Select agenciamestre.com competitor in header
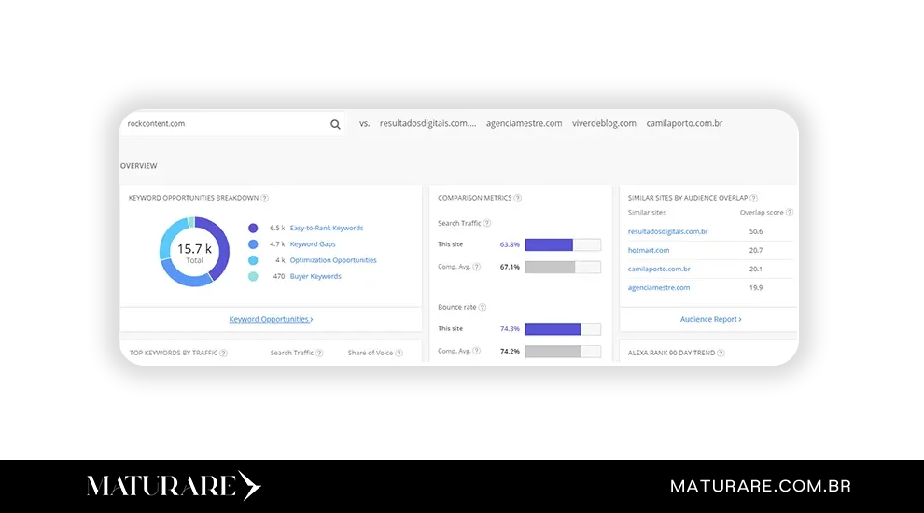This screenshot has width=924, height=513. (524, 123)
